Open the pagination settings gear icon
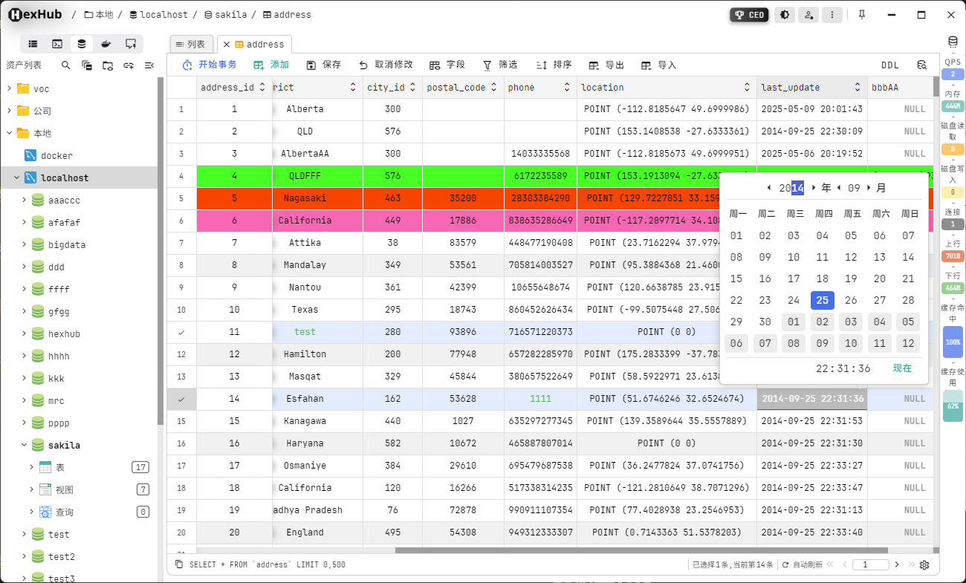Image resolution: width=966 pixels, height=583 pixels. click(x=924, y=564)
